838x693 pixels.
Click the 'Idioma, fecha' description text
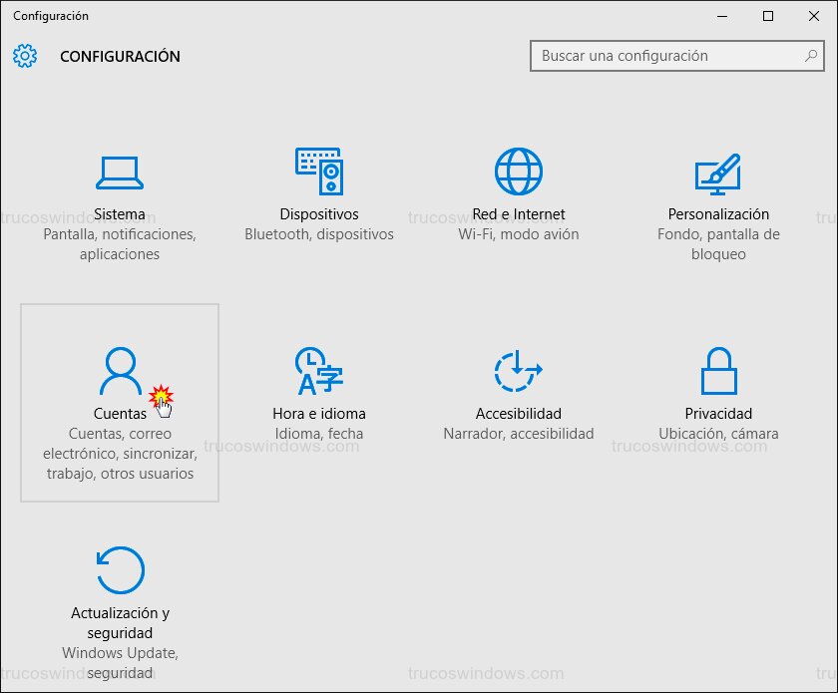pyautogui.click(x=319, y=434)
